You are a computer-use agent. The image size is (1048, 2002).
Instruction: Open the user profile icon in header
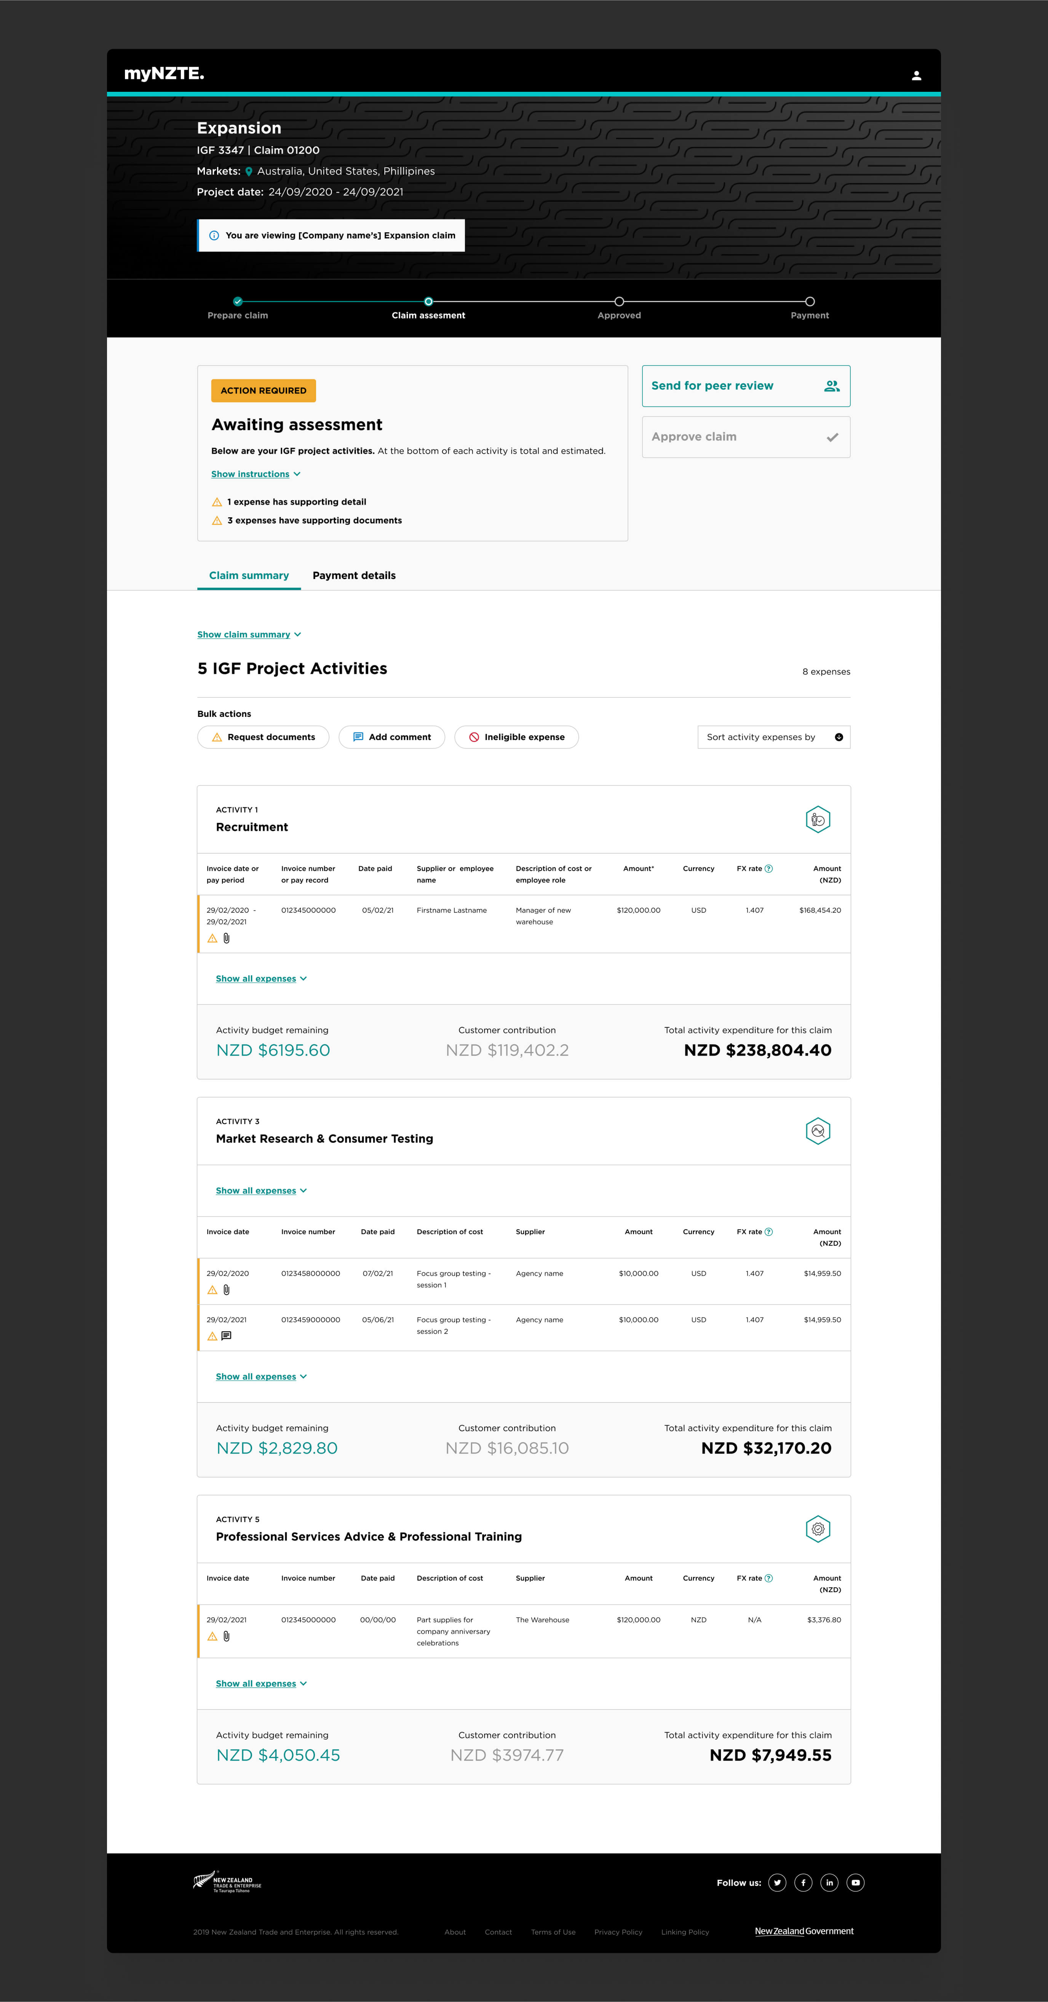[916, 75]
